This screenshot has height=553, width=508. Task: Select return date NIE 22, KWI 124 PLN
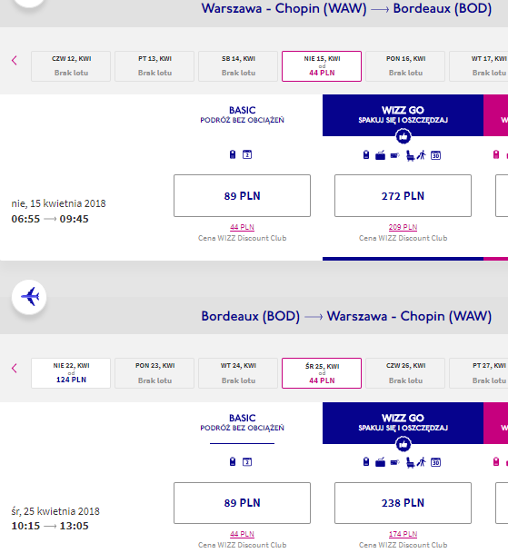pyautogui.click(x=71, y=373)
